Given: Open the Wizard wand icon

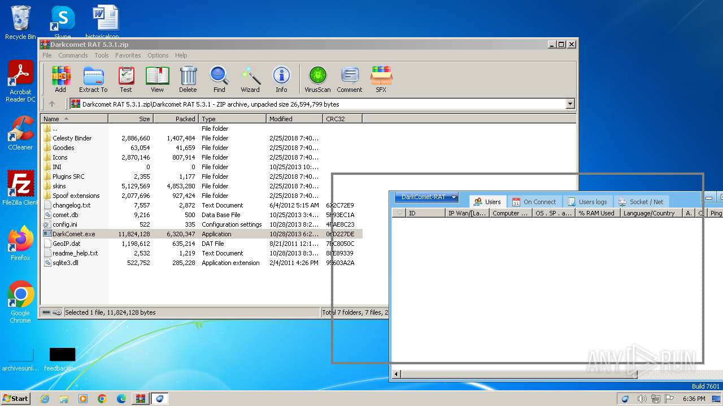Looking at the screenshot, I should (x=250, y=80).
